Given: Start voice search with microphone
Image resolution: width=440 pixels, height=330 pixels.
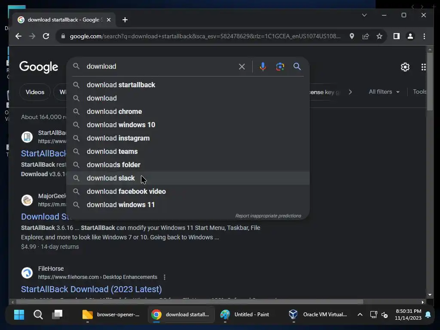Looking at the screenshot, I should pos(263,67).
